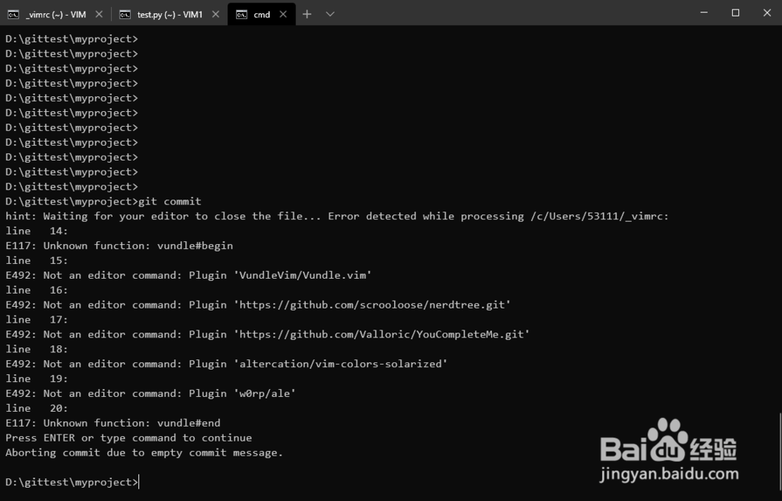782x501 pixels.
Task: Click the nerdtree.git URL error line
Action: click(258, 305)
